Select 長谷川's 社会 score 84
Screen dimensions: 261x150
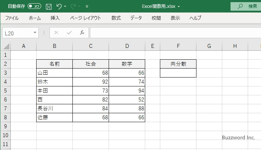click(x=91, y=109)
